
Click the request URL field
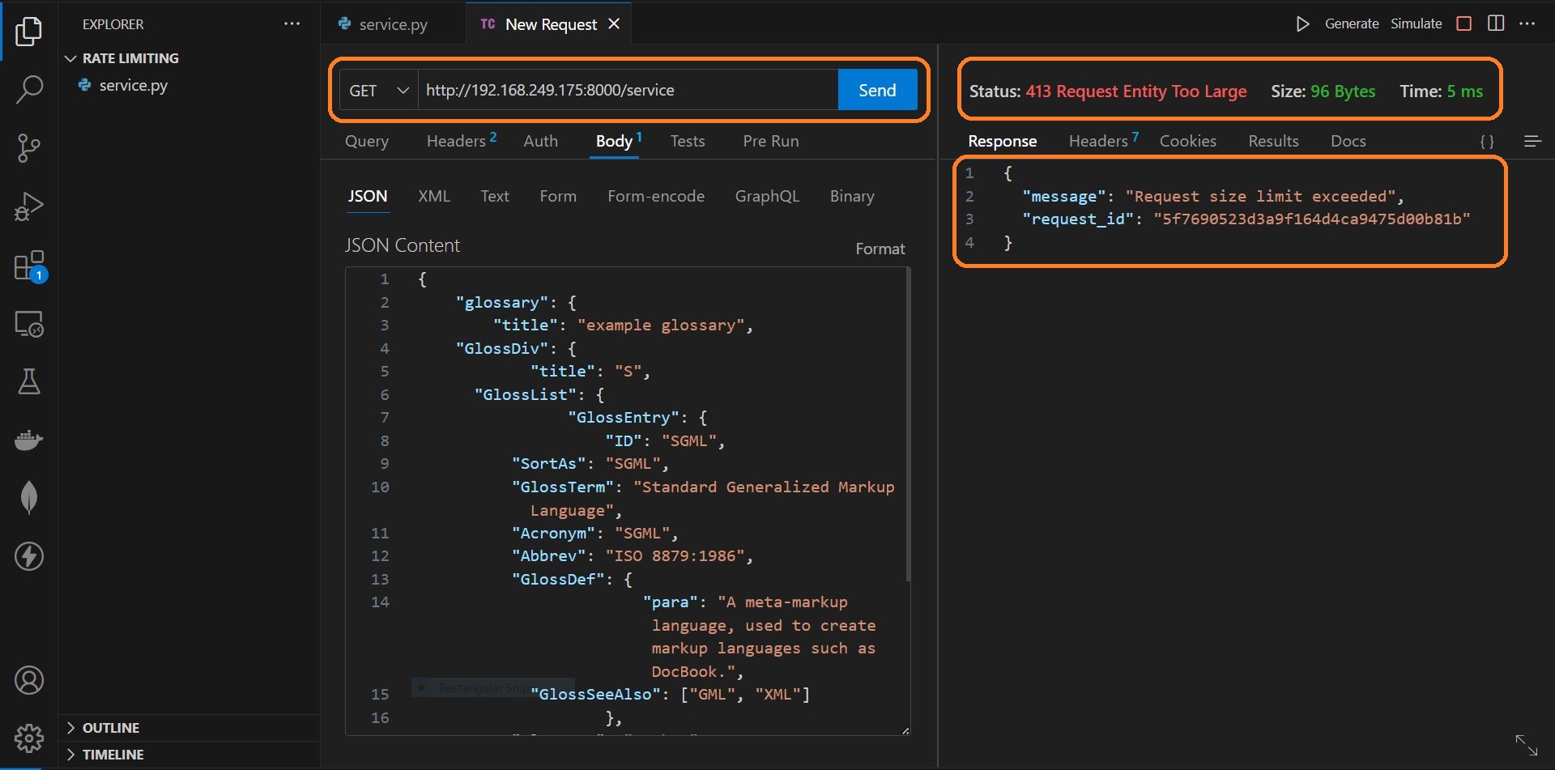pyautogui.click(x=628, y=90)
